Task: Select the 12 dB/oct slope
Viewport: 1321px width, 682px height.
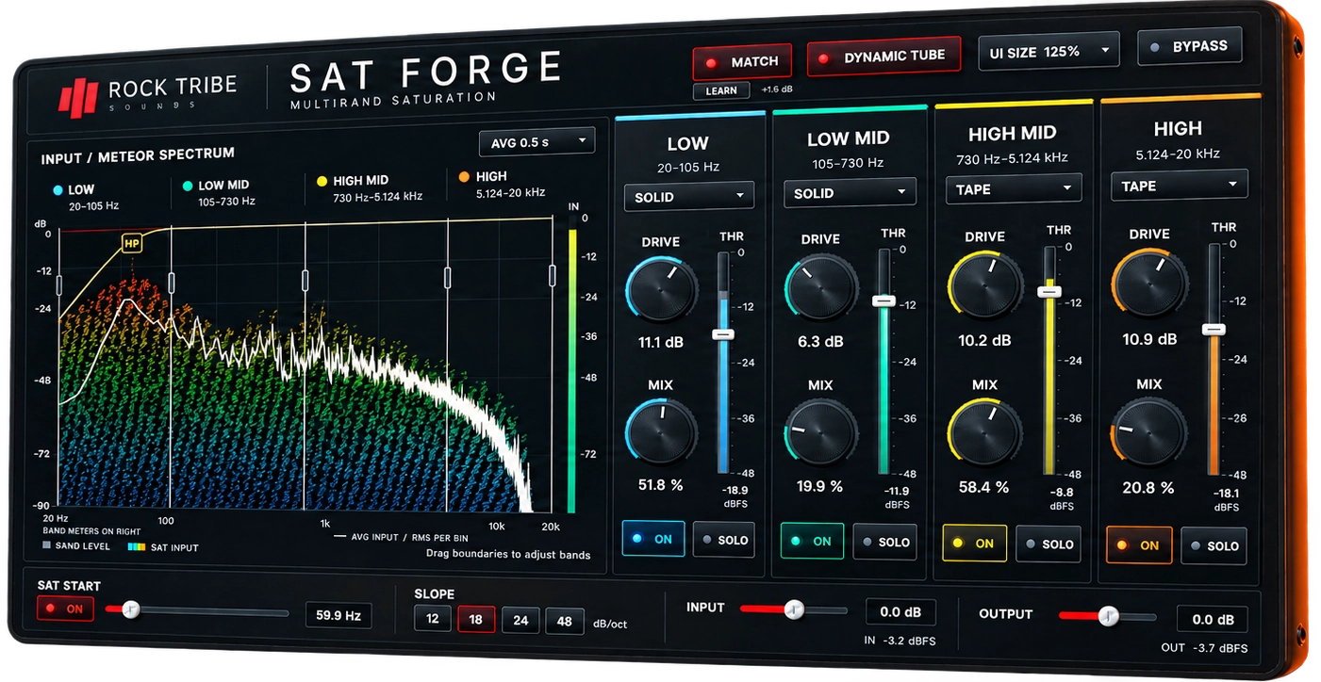Action: point(433,619)
